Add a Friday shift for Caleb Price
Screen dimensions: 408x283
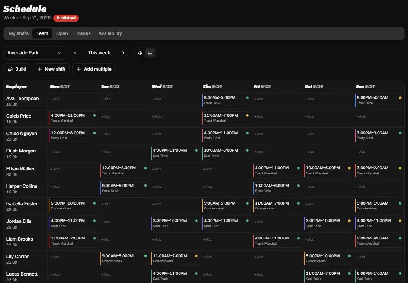[x=258, y=116]
